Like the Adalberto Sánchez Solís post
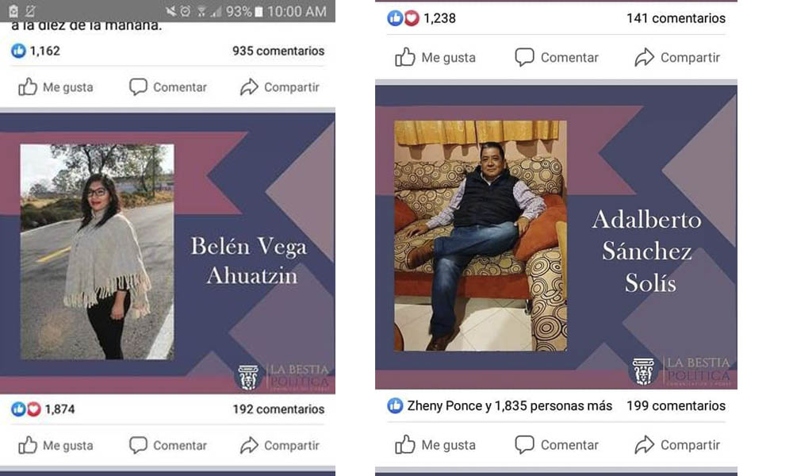Viewport: 793px width, 476px height. pyautogui.click(x=435, y=444)
